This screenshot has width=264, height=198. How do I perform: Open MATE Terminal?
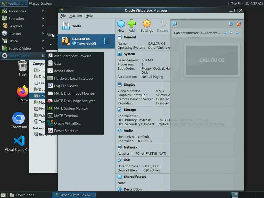[x=75, y=116]
